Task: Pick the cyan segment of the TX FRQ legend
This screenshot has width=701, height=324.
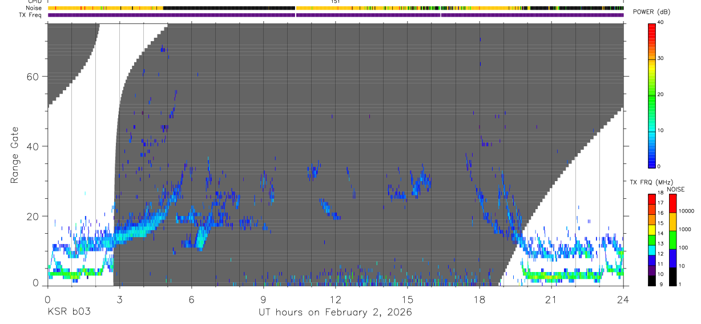Action: click(x=652, y=250)
